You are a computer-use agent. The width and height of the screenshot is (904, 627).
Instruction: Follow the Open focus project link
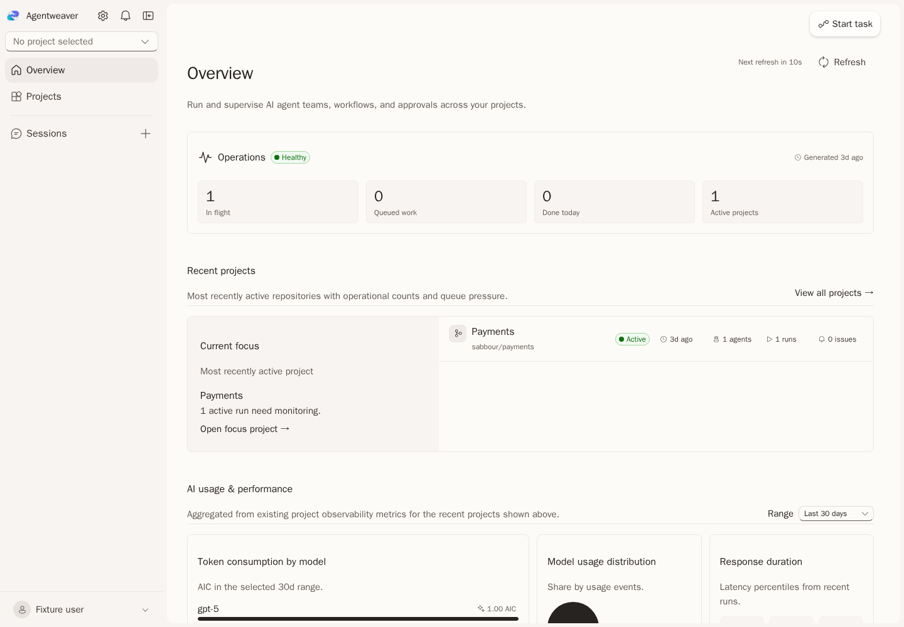coord(245,429)
